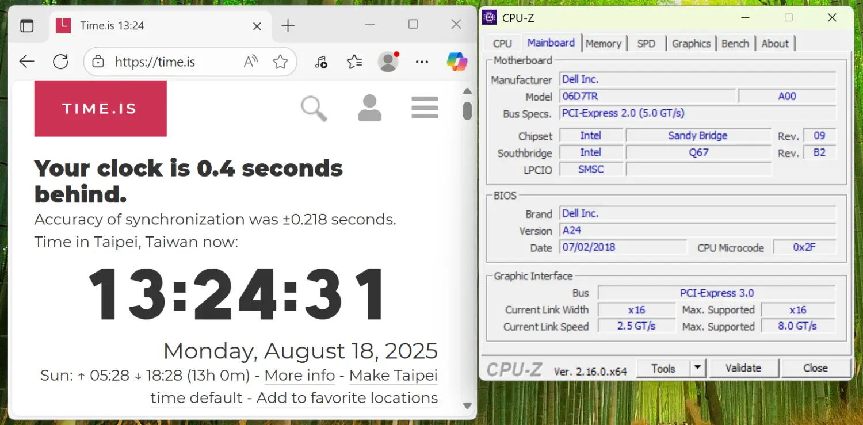Minimize the Edge browser window
This screenshot has width=863, height=425.
(x=369, y=24)
